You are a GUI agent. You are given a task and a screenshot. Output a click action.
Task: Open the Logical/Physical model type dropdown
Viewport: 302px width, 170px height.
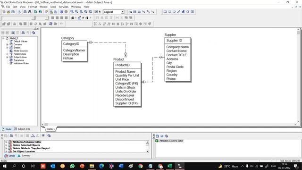(x=123, y=12)
